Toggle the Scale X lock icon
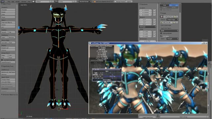This screenshot has height=119, width=212. pos(154,32)
